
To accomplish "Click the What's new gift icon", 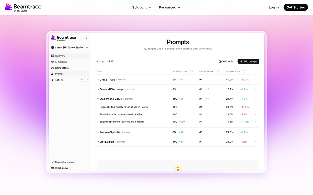I will [53, 168].
